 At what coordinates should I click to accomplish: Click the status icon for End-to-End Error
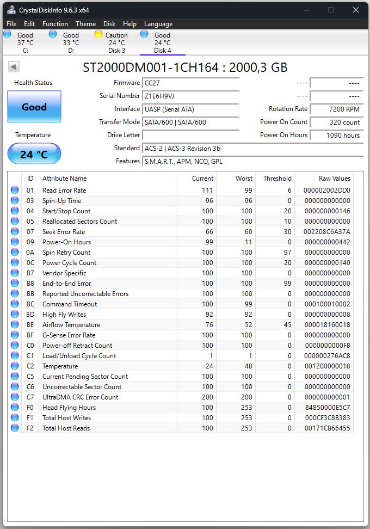(15, 284)
